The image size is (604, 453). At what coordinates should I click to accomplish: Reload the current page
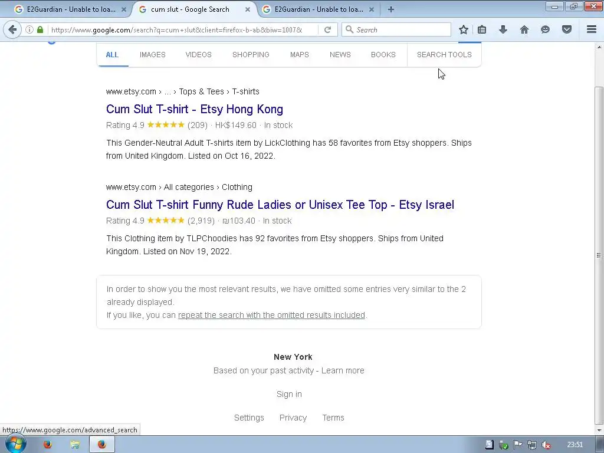[x=328, y=29]
